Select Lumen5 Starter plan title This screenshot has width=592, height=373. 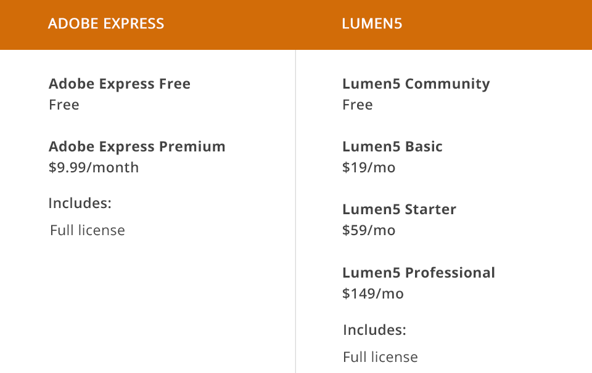pyautogui.click(x=399, y=209)
